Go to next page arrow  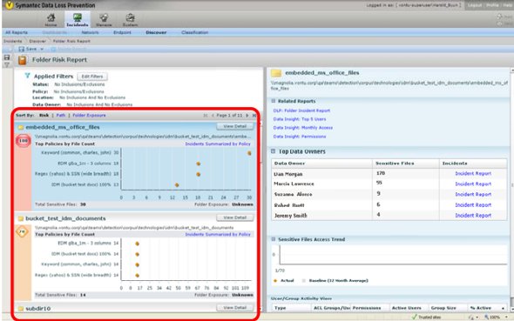point(247,116)
